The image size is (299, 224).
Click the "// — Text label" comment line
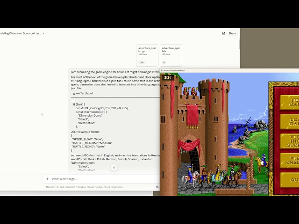click(83, 93)
